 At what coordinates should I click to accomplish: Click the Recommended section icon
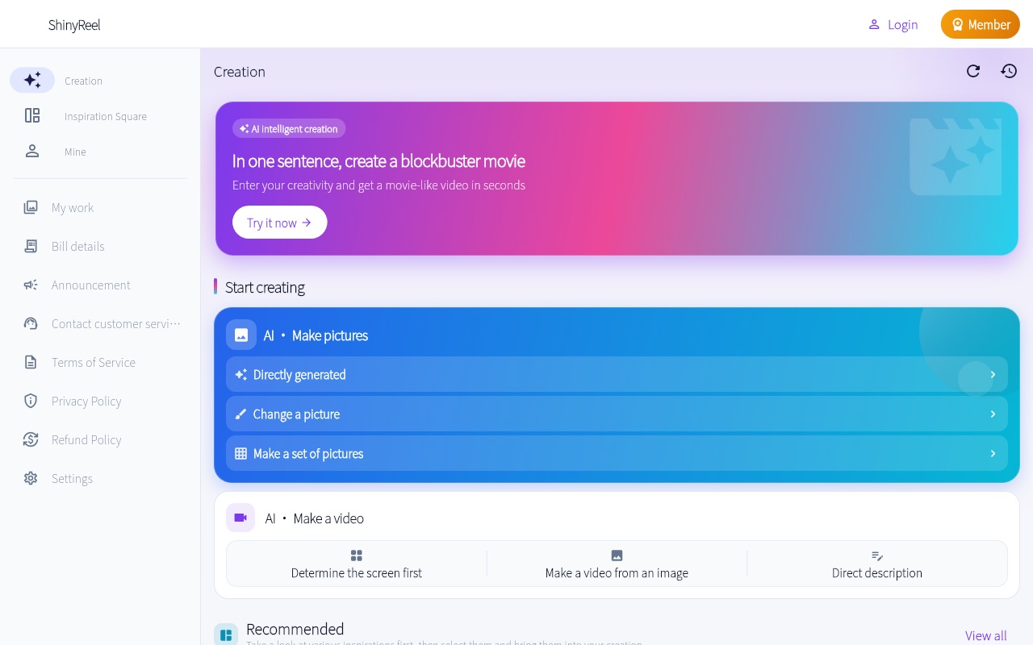point(226,635)
